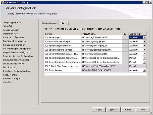153x115 pixels.
Task: Edit account name NT Service\ReportServer$SQL01
Action: click(102, 50)
